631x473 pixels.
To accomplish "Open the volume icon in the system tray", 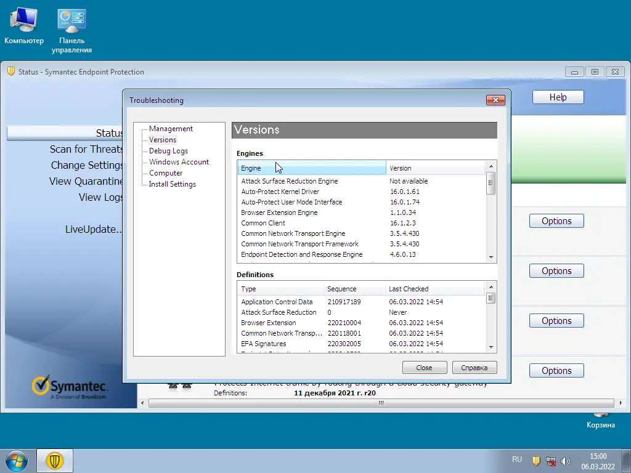I will (566, 460).
